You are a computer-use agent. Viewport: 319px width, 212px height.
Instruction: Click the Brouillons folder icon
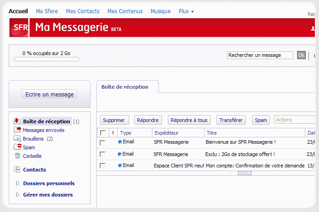click(17, 138)
